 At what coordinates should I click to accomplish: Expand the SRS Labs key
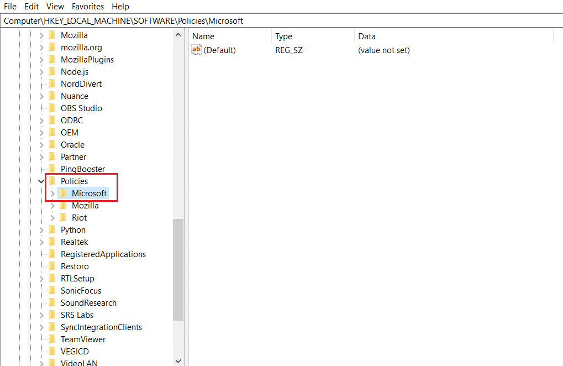41,315
